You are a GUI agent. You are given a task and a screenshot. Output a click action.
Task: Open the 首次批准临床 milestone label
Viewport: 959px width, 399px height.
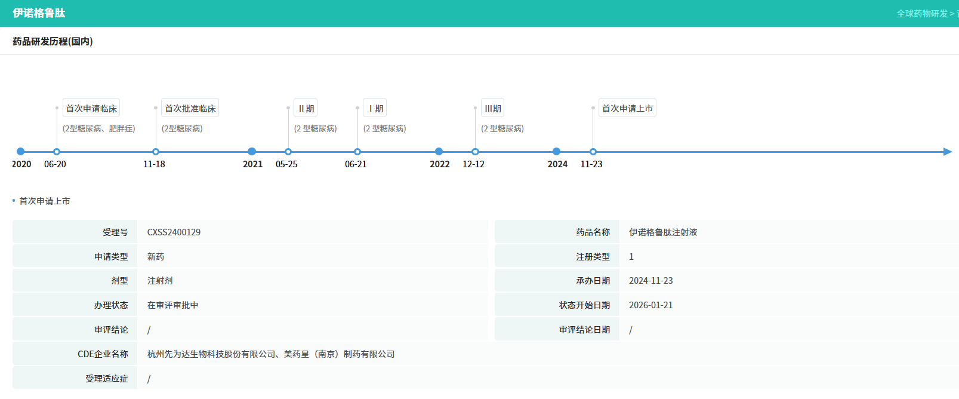coord(190,108)
